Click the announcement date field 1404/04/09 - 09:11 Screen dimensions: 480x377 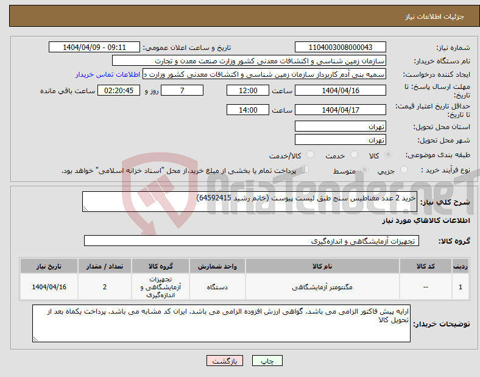(94, 47)
